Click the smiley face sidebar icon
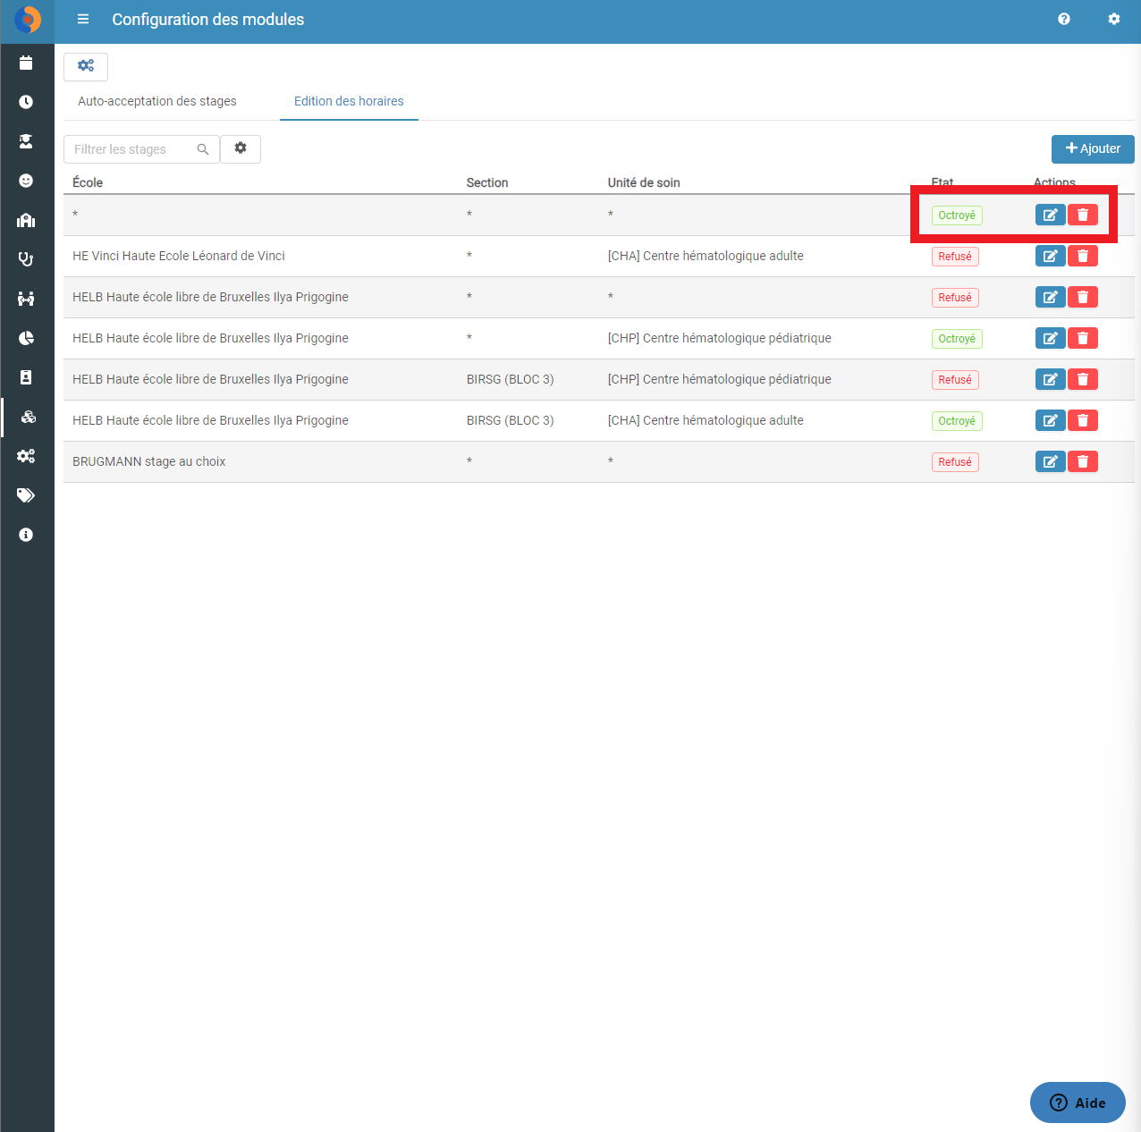1141x1132 pixels. [26, 181]
